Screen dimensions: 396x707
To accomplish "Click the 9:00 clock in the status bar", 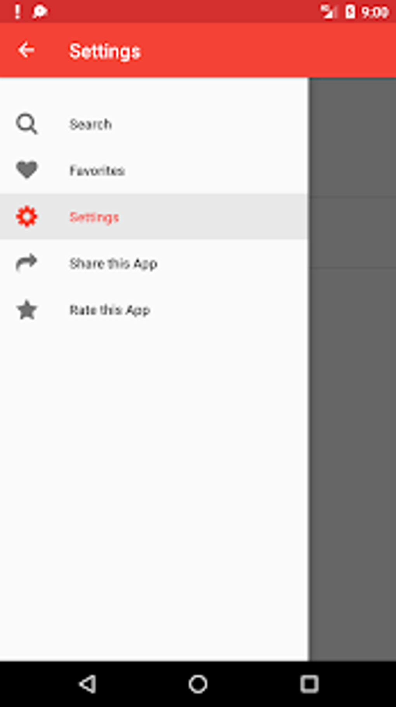I will [374, 12].
